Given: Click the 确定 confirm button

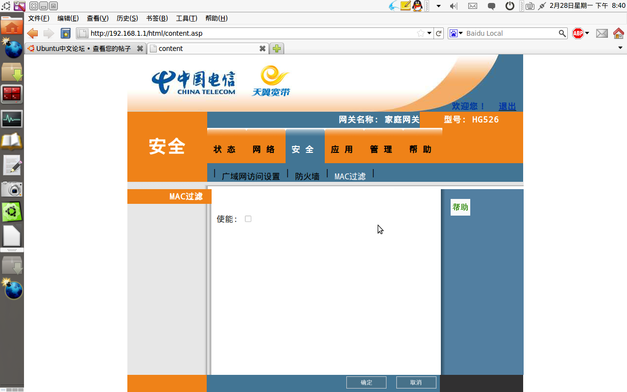Looking at the screenshot, I should point(366,382).
